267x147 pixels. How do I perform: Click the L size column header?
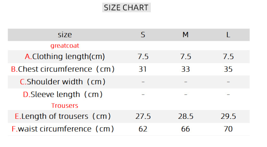[x=228, y=35]
